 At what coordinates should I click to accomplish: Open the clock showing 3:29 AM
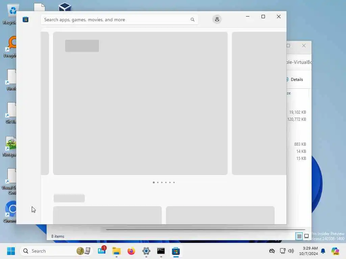click(x=308, y=251)
